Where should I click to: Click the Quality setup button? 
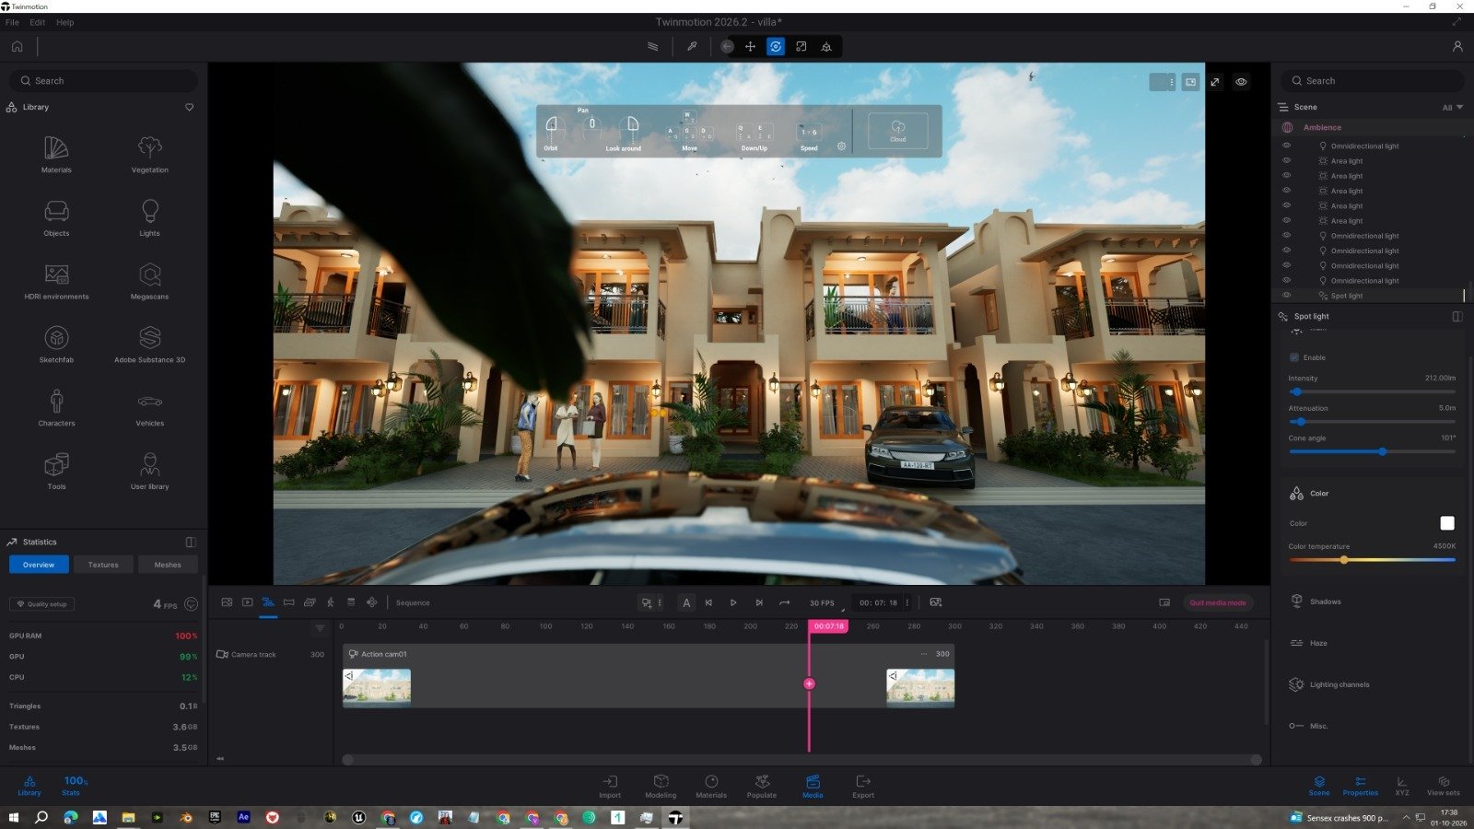click(x=42, y=604)
